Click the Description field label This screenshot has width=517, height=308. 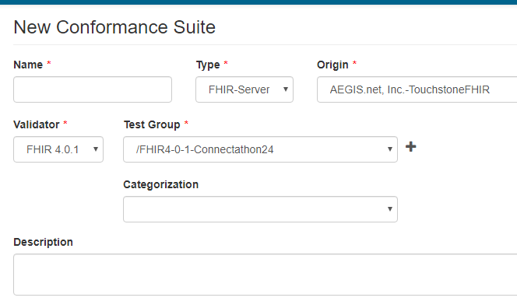coord(43,242)
